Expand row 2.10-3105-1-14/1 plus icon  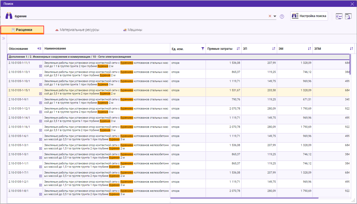pyautogui.click(x=40, y=121)
